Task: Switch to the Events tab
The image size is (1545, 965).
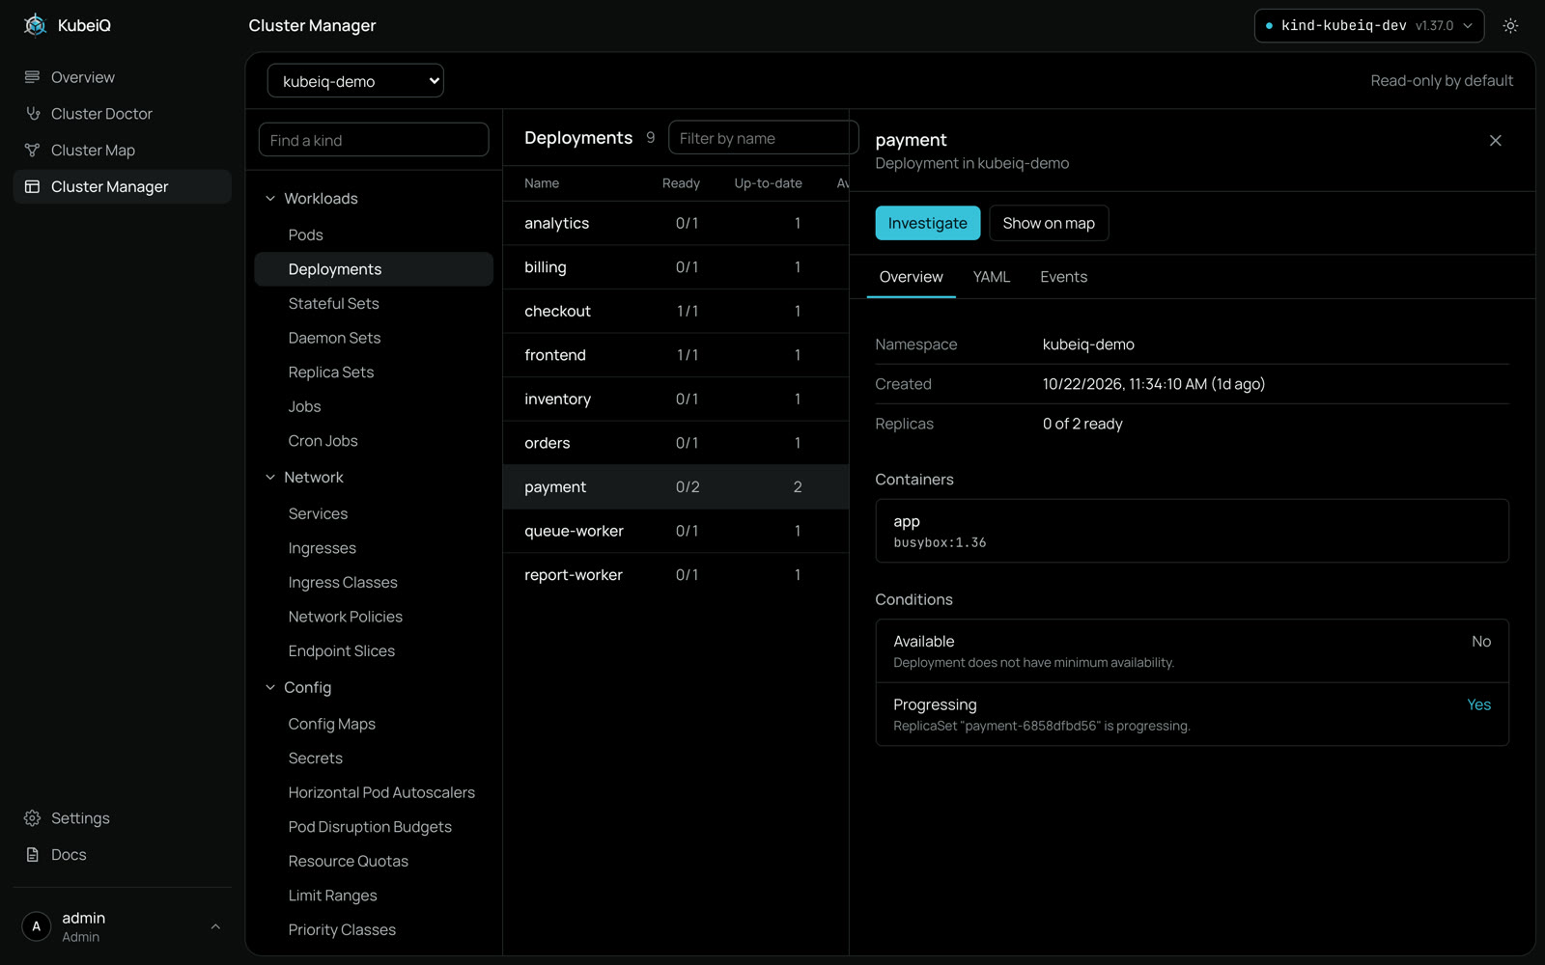Action: coord(1063,277)
